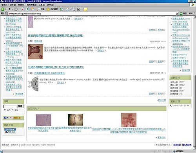Image resolution: width=196 pixels, height=153 pixels.
Task: Click the Edit page toolbar icon
Action: coord(79,9)
